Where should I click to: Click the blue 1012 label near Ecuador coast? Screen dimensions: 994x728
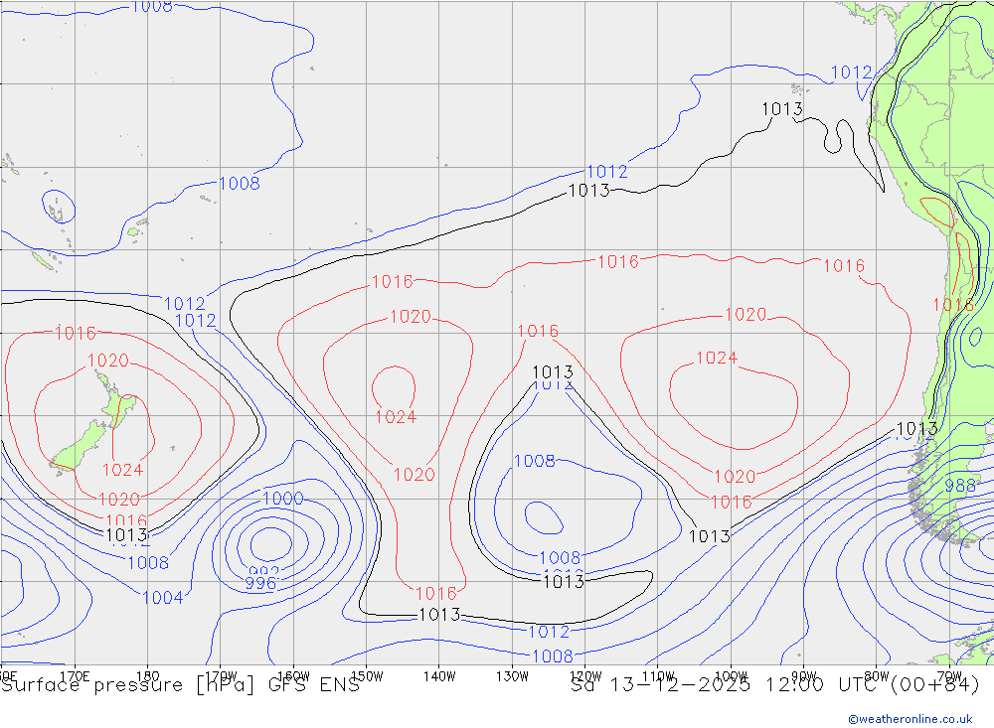click(x=852, y=73)
